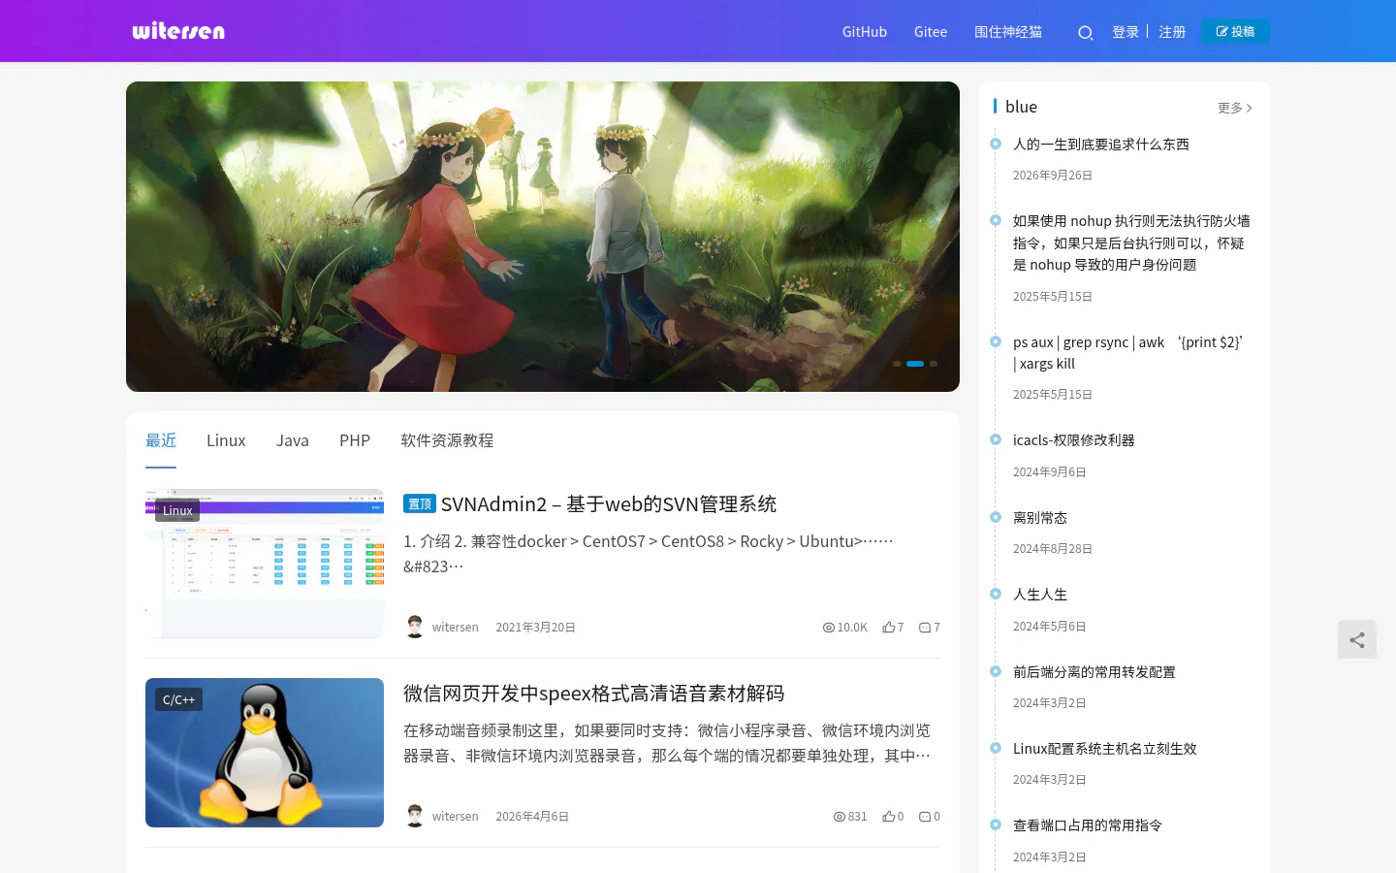Click date 2024年5月6日
Screen dimensions: 1396x873
coord(1050,627)
